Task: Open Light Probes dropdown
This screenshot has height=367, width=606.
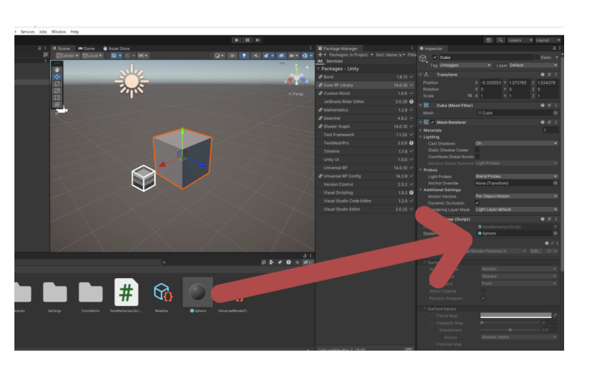Action: 517,177
